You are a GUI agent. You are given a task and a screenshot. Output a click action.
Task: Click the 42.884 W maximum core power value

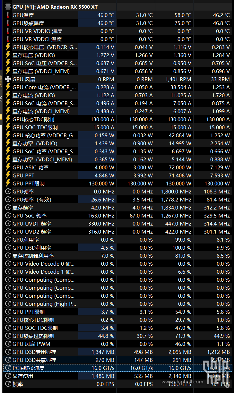click(x=178, y=135)
